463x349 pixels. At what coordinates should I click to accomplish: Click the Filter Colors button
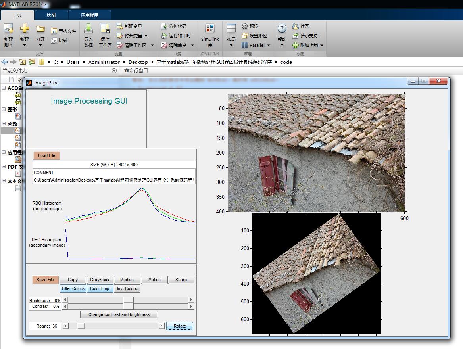point(73,288)
